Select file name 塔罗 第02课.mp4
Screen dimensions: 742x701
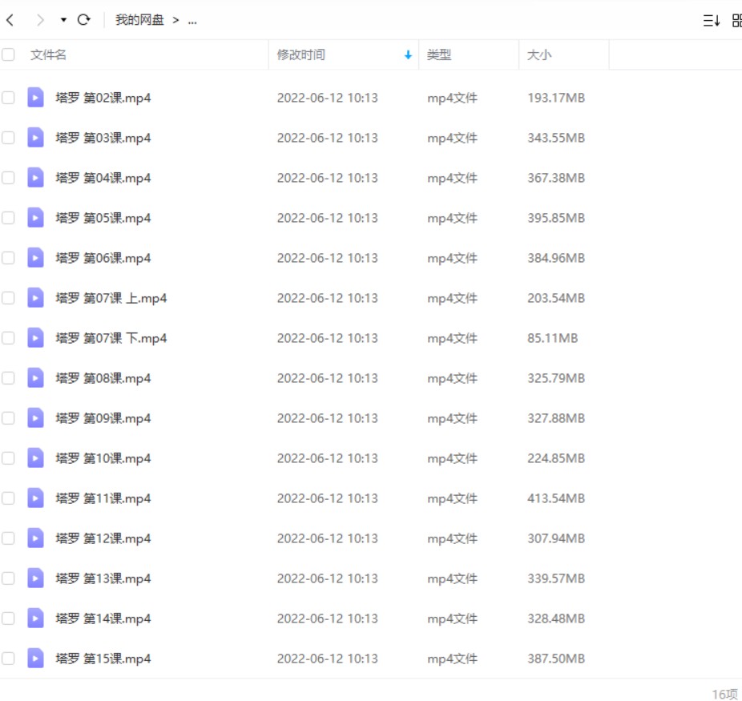[103, 98]
